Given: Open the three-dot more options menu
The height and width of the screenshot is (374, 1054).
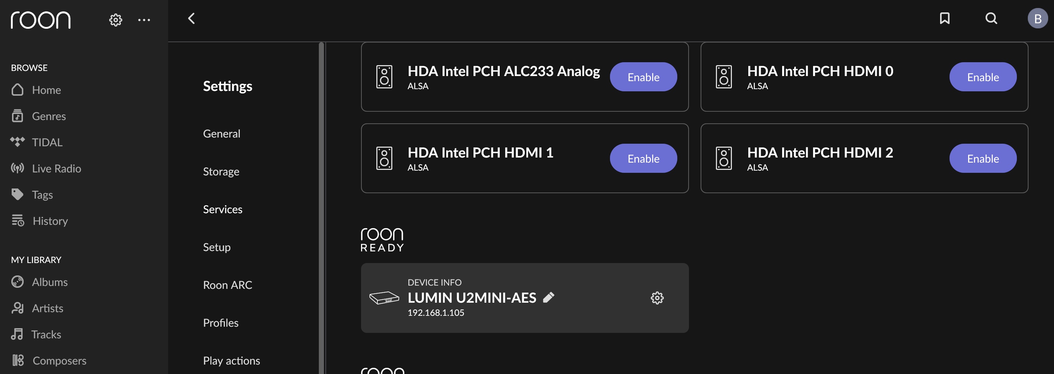Looking at the screenshot, I should 144,20.
